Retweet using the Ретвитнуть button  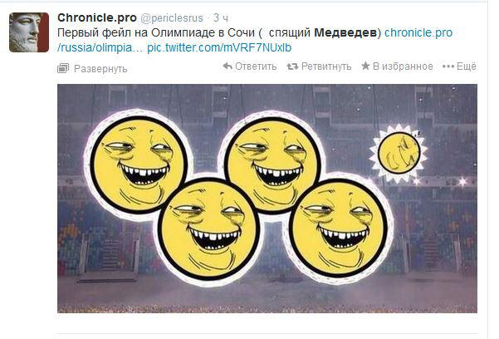[x=326, y=66]
